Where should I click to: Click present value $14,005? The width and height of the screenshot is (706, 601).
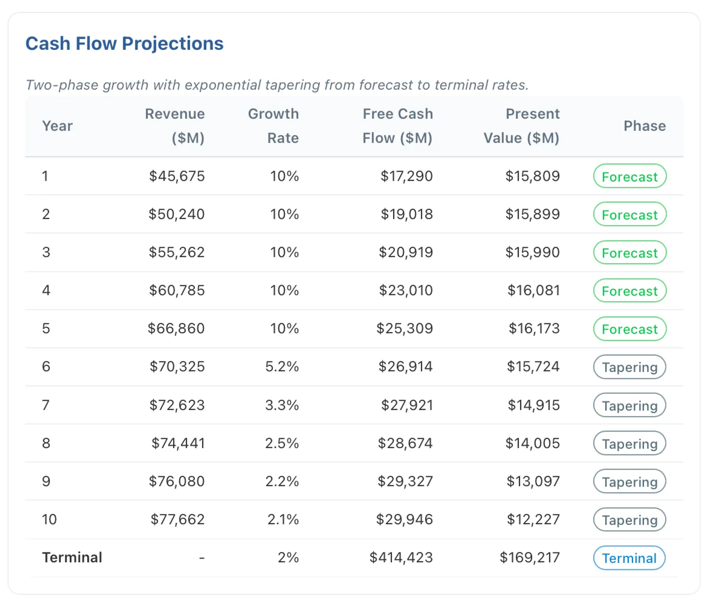click(532, 443)
